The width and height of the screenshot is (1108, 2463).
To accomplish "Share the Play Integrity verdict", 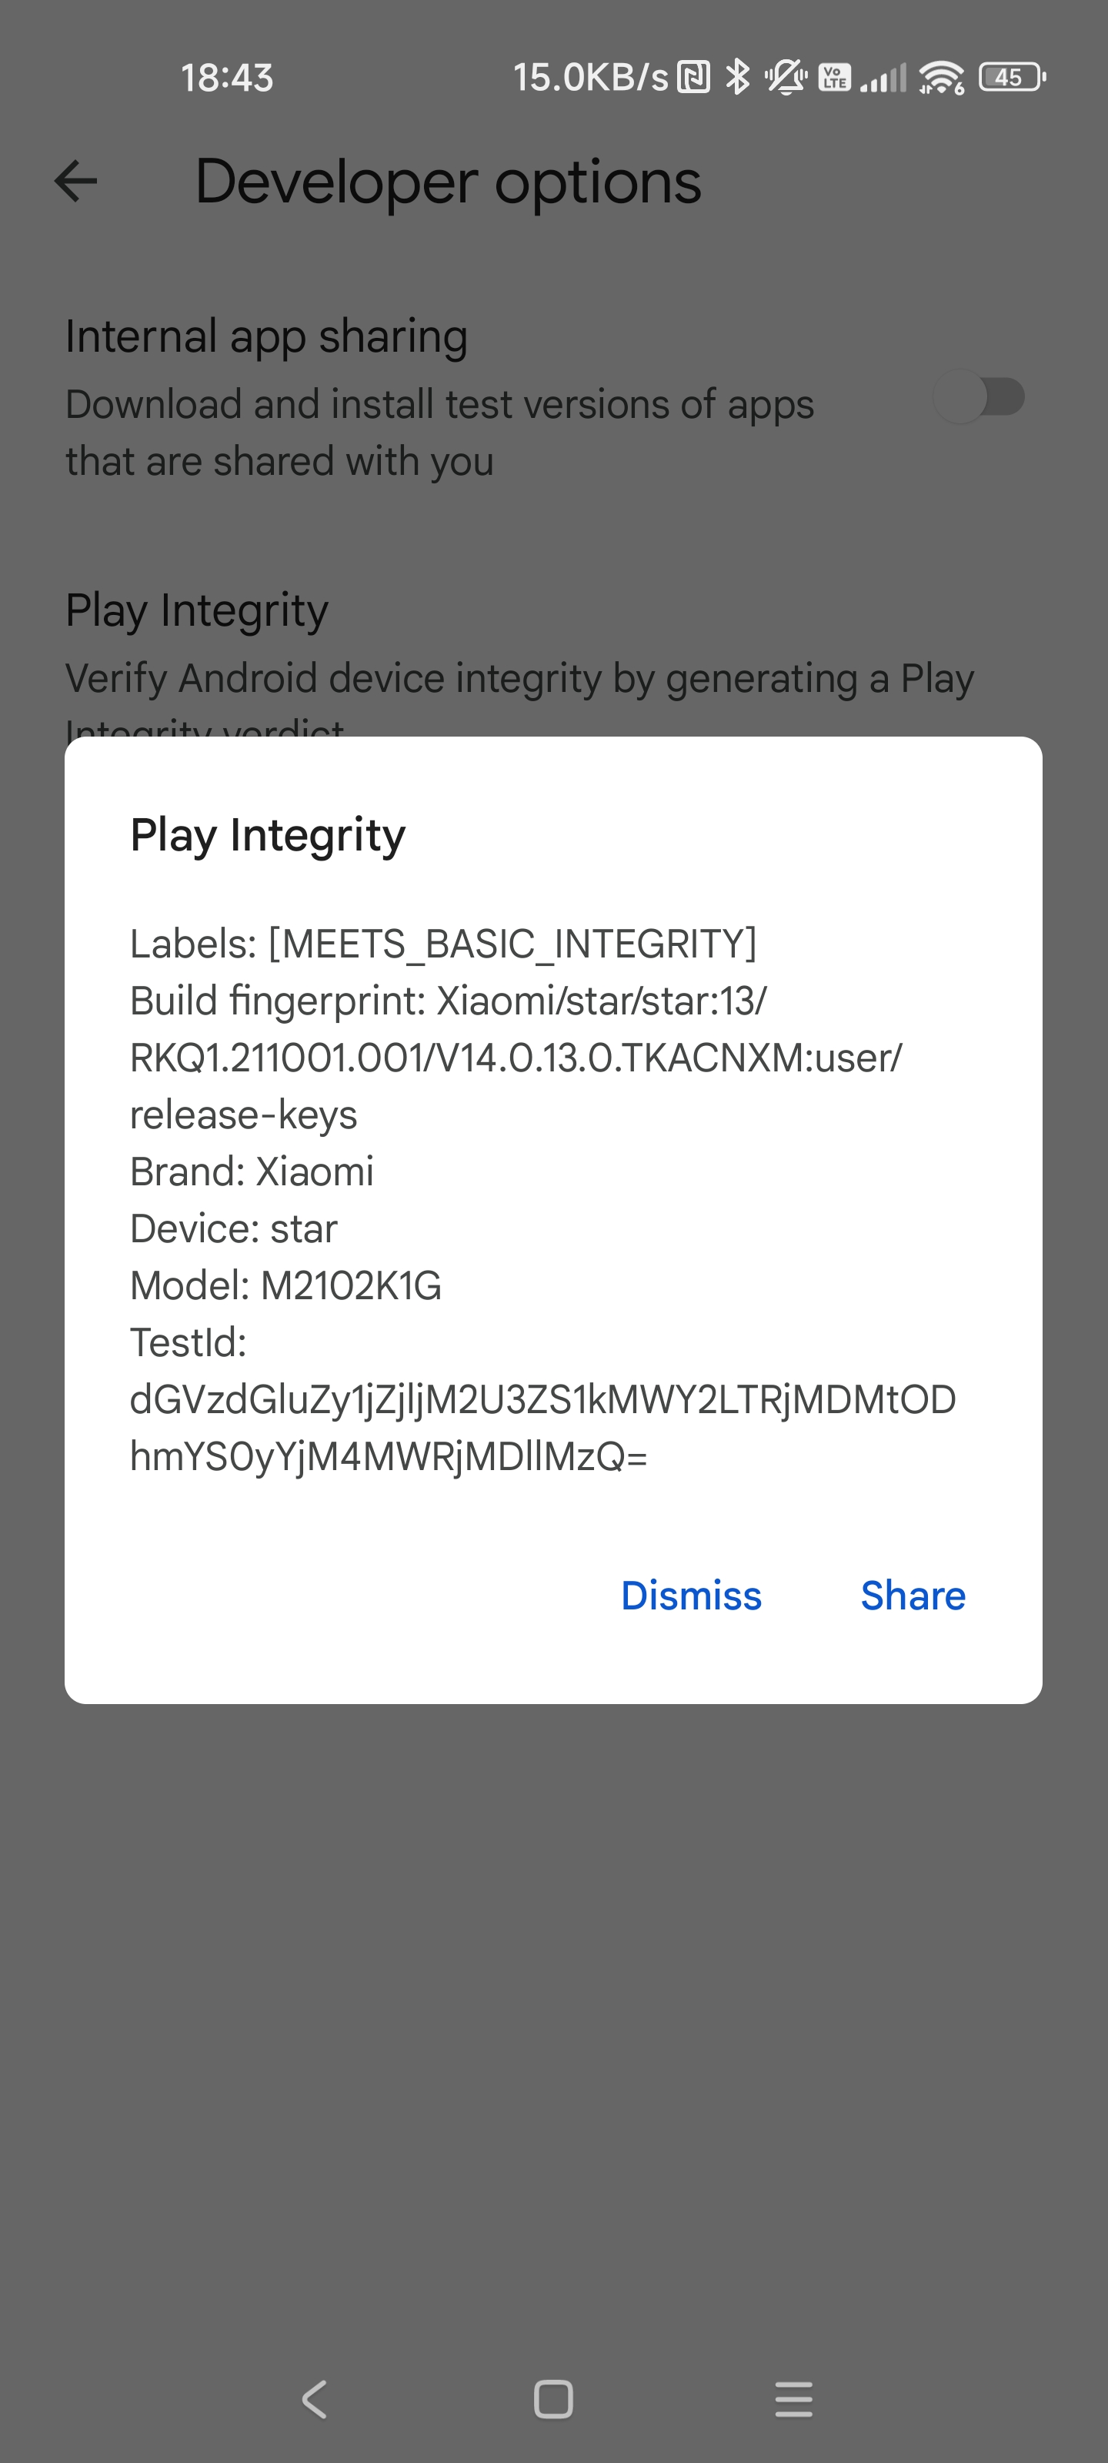I will (913, 1596).
